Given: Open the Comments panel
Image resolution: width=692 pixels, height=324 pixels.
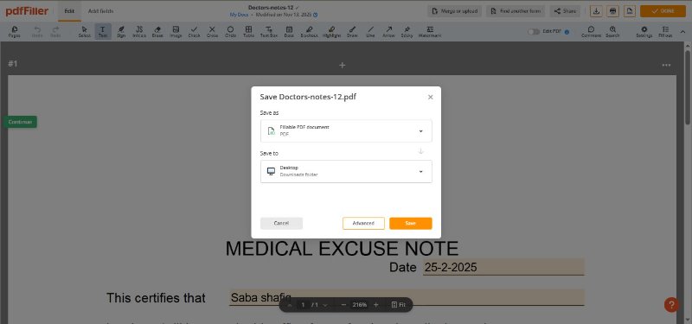Looking at the screenshot, I should pyautogui.click(x=592, y=31).
